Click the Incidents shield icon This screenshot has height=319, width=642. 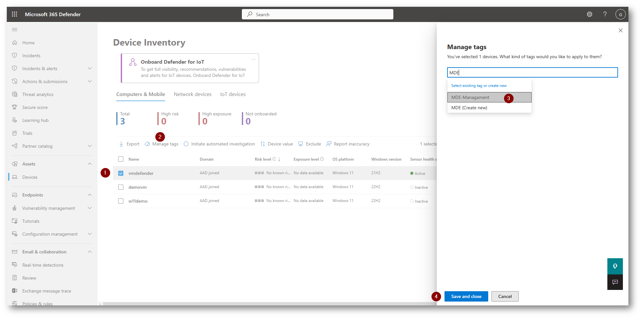click(x=15, y=56)
